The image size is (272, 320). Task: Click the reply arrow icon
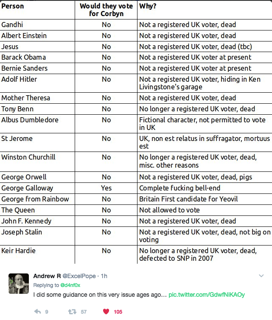pyautogui.click(x=37, y=312)
